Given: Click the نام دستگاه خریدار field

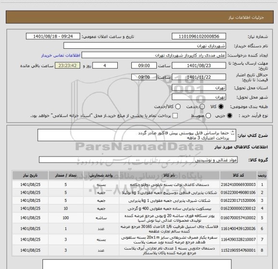Looking at the screenshot, I should pyautogui.click(x=145, y=46).
